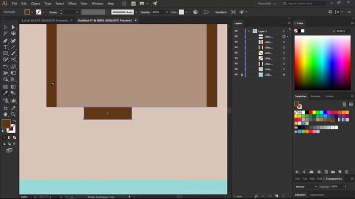Choose the Gradient tool
Image resolution: width=355 pixels, height=199 pixels.
(x=13, y=87)
